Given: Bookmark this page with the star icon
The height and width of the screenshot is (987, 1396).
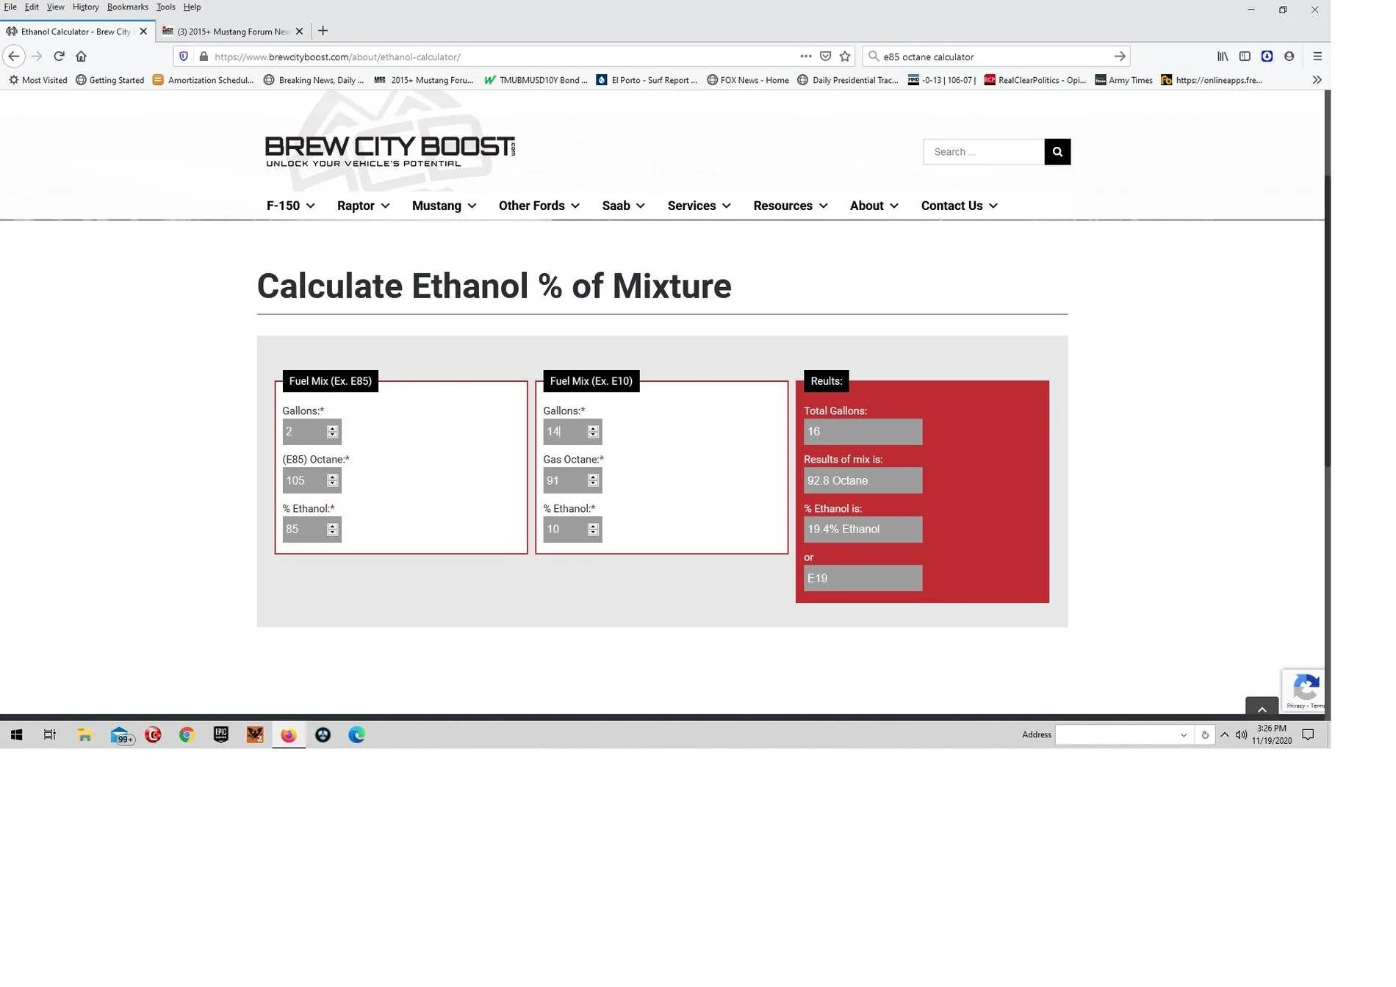Looking at the screenshot, I should (845, 57).
